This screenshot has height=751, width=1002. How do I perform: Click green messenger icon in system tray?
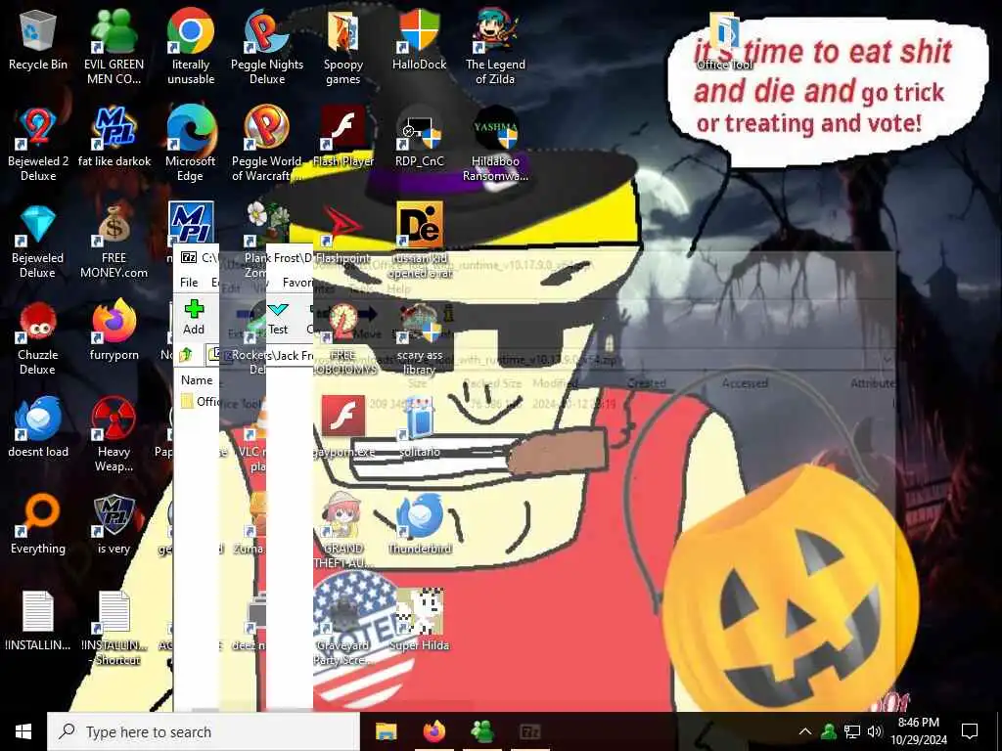[829, 731]
